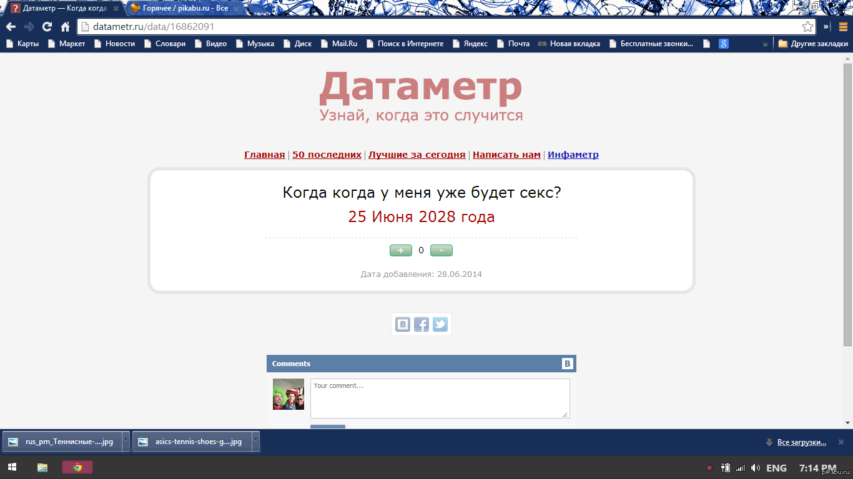
Task: Go to browser home page icon
Action: [x=65, y=27]
